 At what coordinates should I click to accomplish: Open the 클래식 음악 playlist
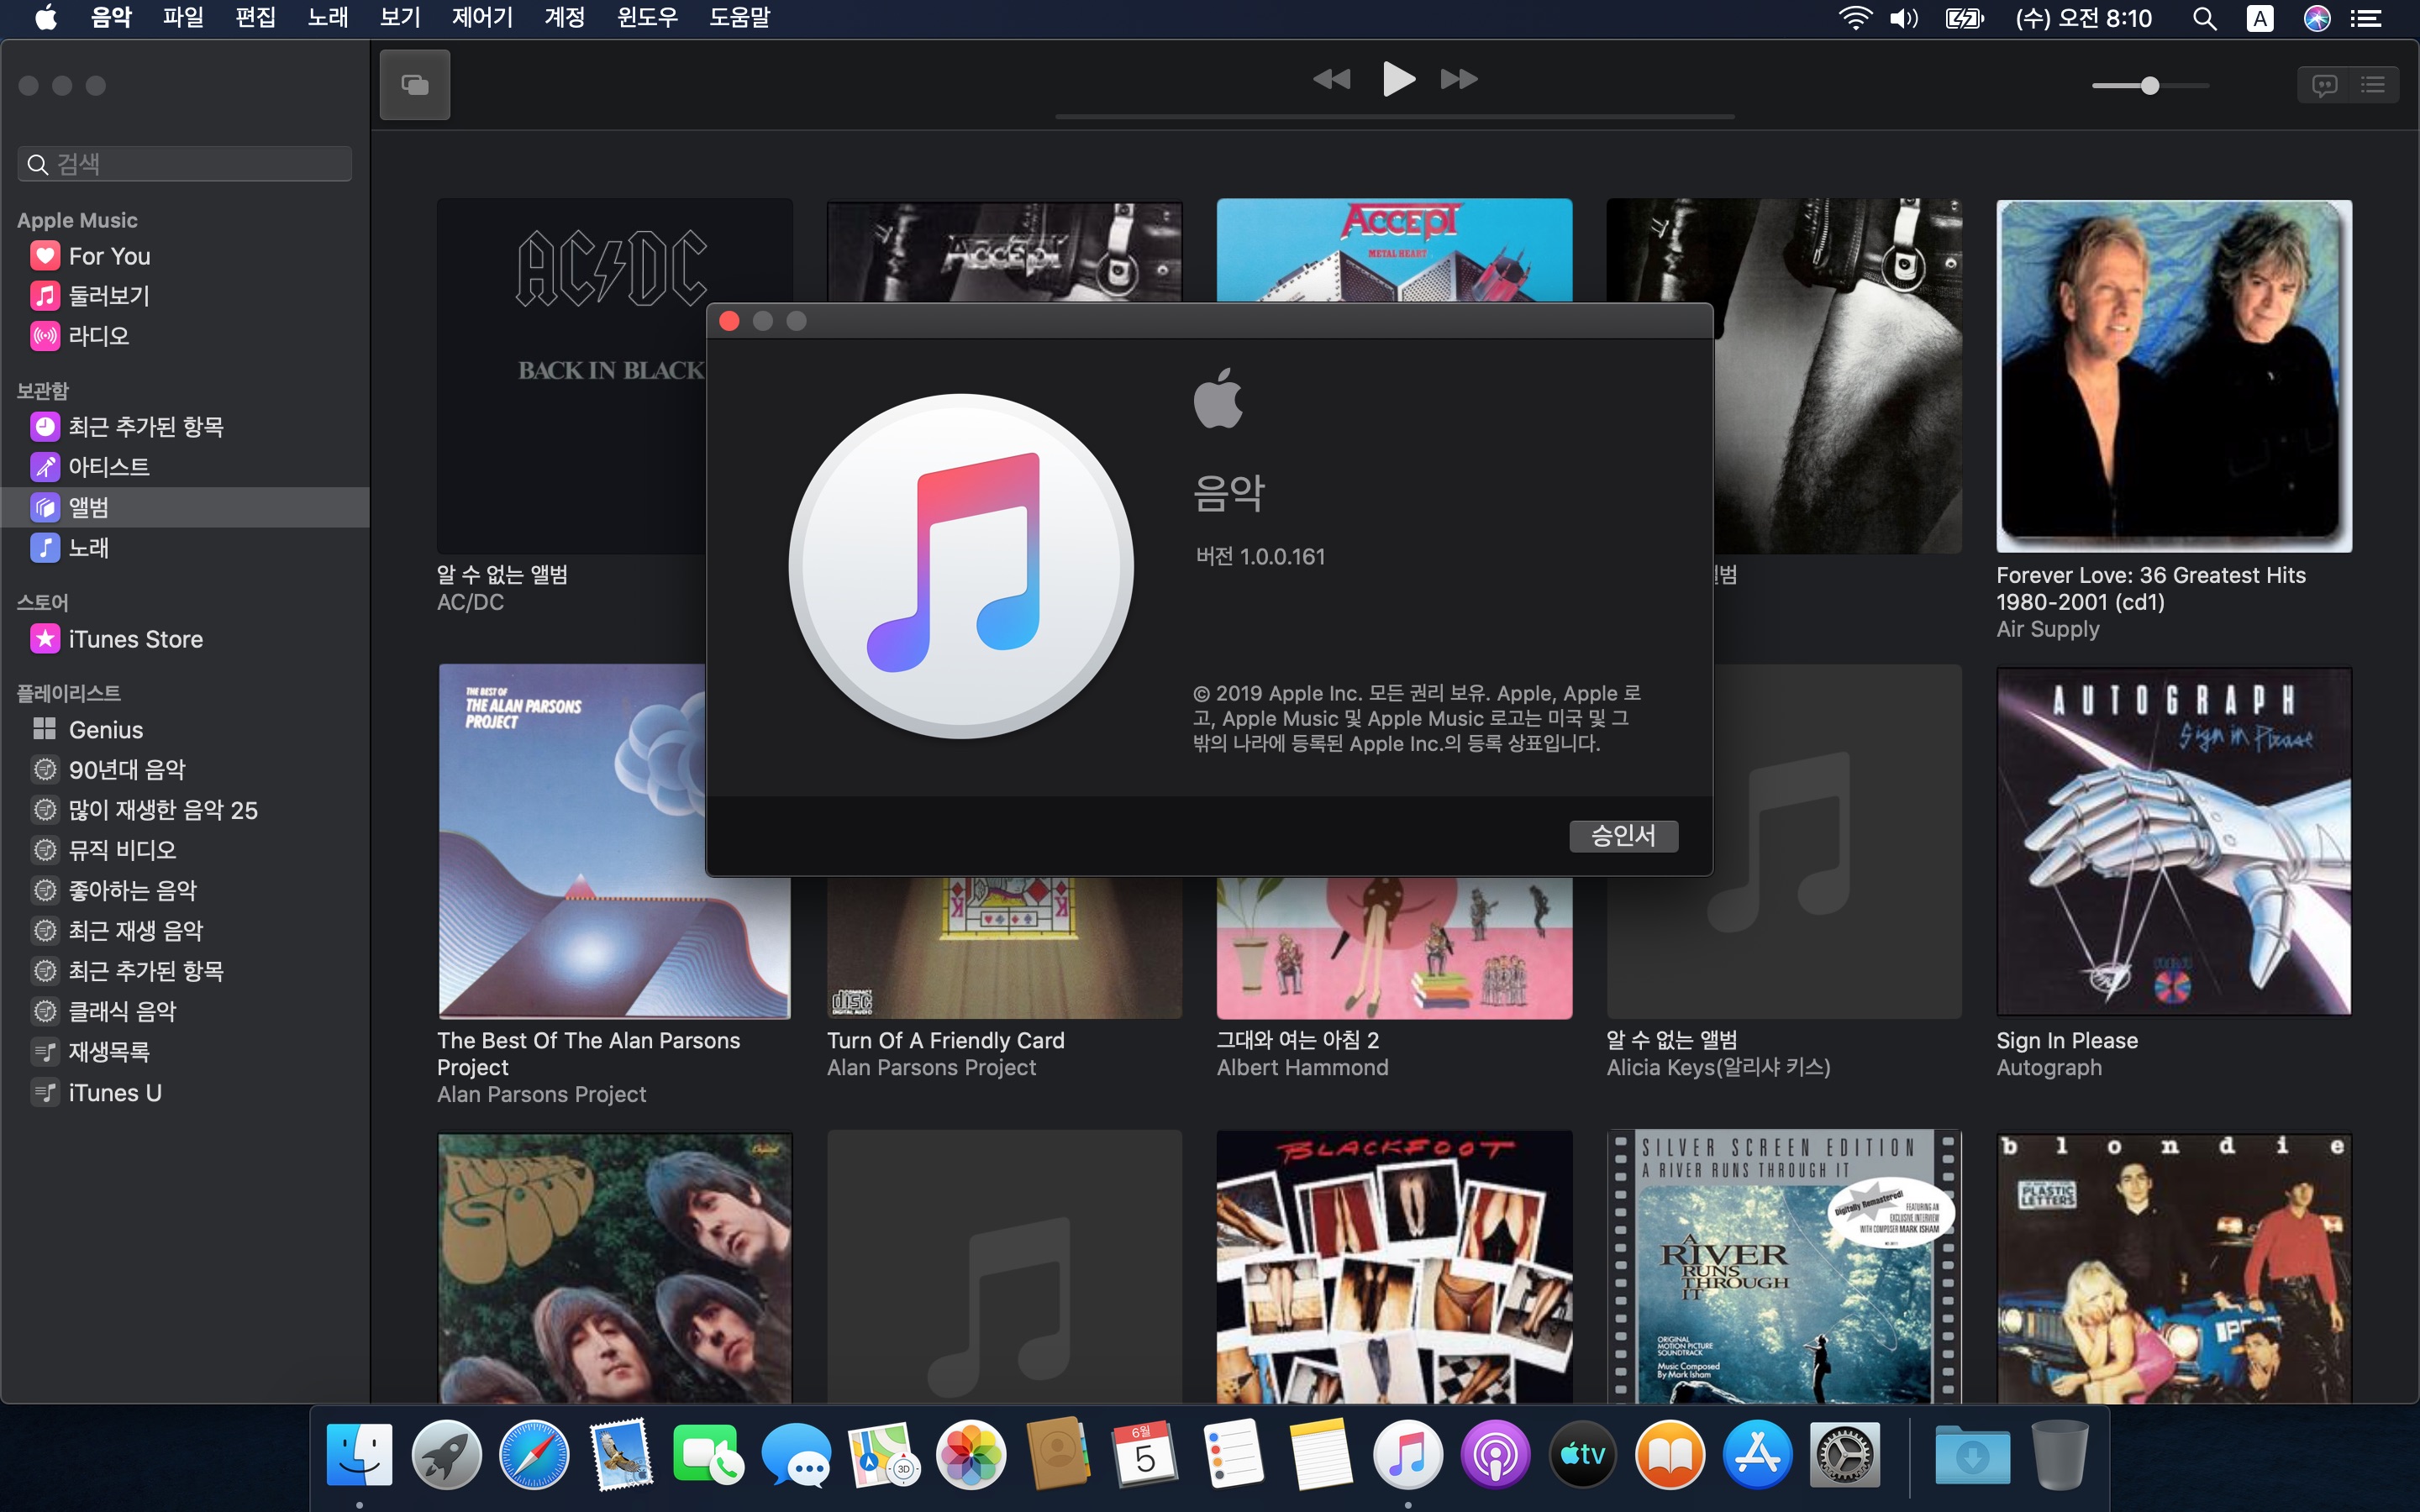coord(185,1011)
